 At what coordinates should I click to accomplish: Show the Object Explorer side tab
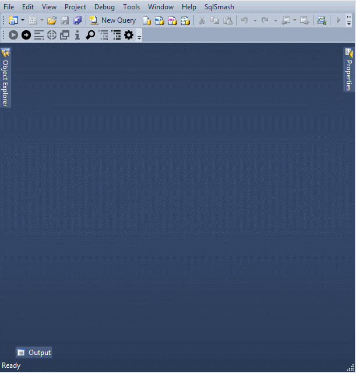point(5,77)
